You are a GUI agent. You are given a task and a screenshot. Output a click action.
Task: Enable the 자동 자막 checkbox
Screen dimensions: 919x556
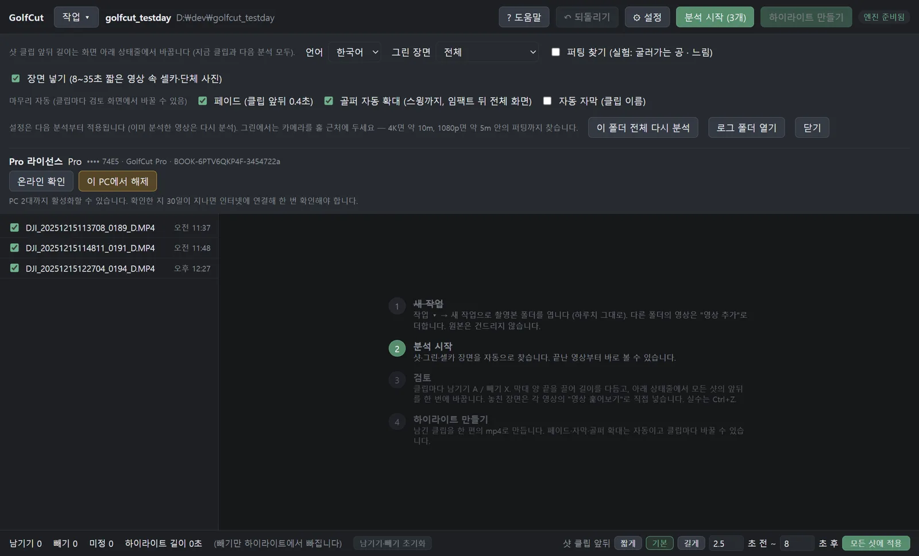[547, 101]
